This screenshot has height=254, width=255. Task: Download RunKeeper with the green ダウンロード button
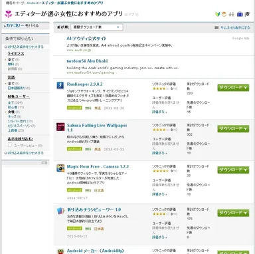(233, 88)
